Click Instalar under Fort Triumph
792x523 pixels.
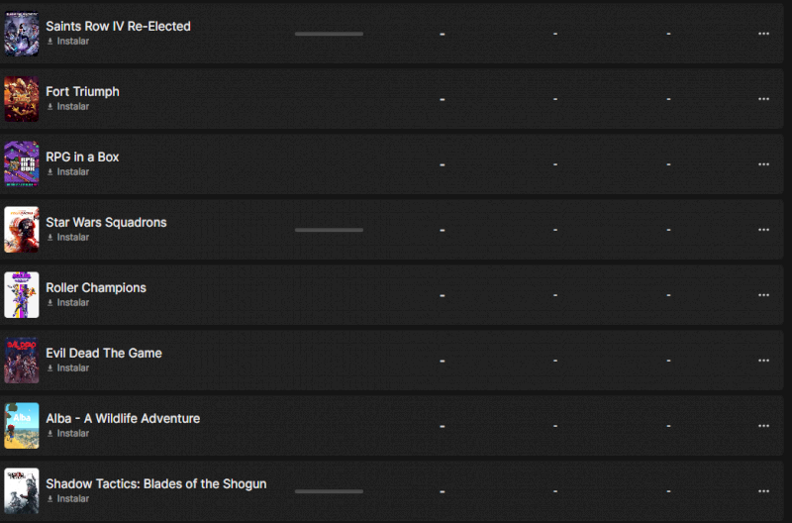67,107
